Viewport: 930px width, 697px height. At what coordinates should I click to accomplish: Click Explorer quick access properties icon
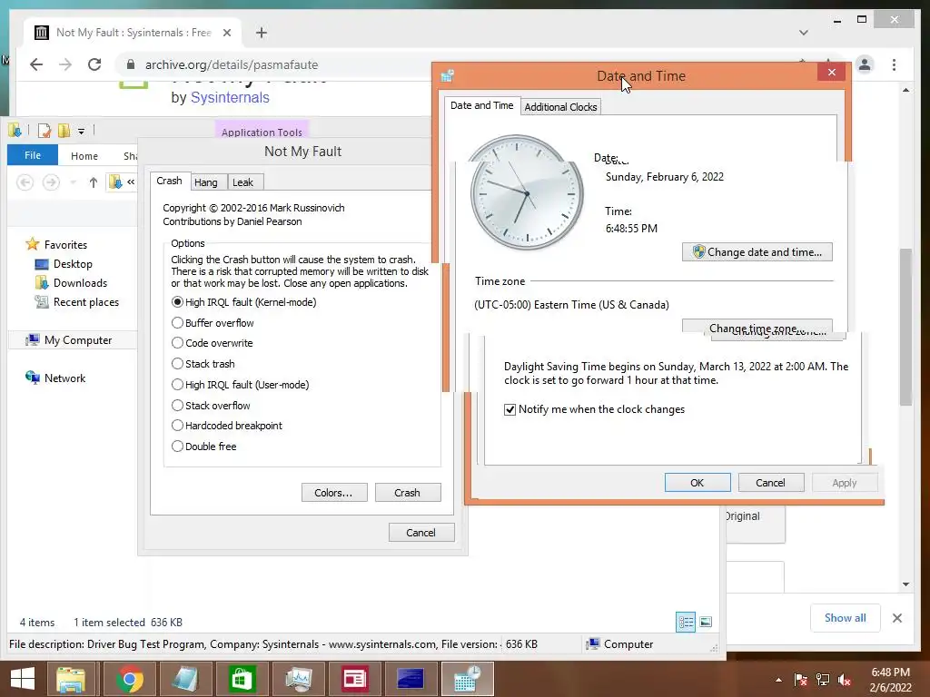pyautogui.click(x=44, y=131)
